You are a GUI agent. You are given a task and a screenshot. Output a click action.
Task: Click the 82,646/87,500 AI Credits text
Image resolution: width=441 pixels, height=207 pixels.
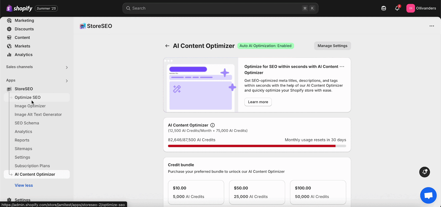coord(192,140)
